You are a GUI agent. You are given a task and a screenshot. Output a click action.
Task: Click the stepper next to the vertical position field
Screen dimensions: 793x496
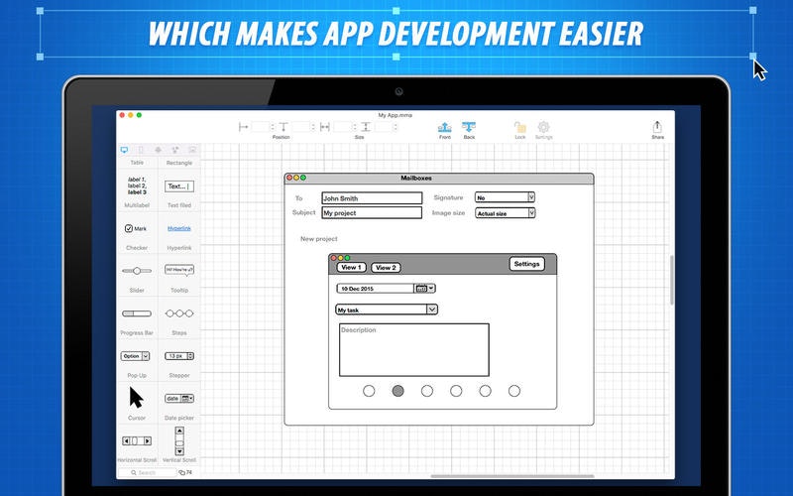(x=313, y=127)
